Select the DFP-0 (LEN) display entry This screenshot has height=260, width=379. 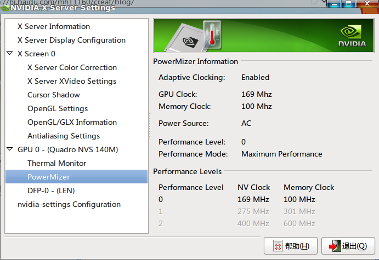(51, 191)
